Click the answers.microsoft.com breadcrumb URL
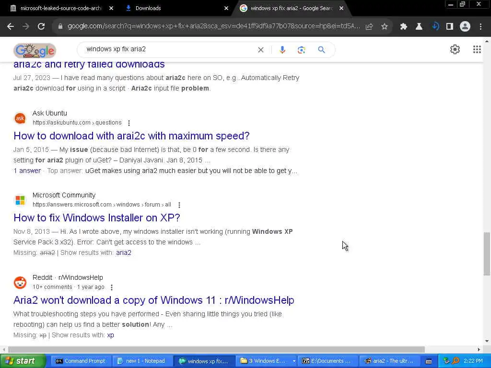The width and height of the screenshot is (491, 368). pyautogui.click(x=102, y=205)
